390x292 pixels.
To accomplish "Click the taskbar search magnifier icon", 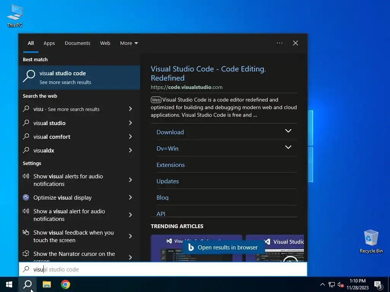I will click(x=27, y=284).
